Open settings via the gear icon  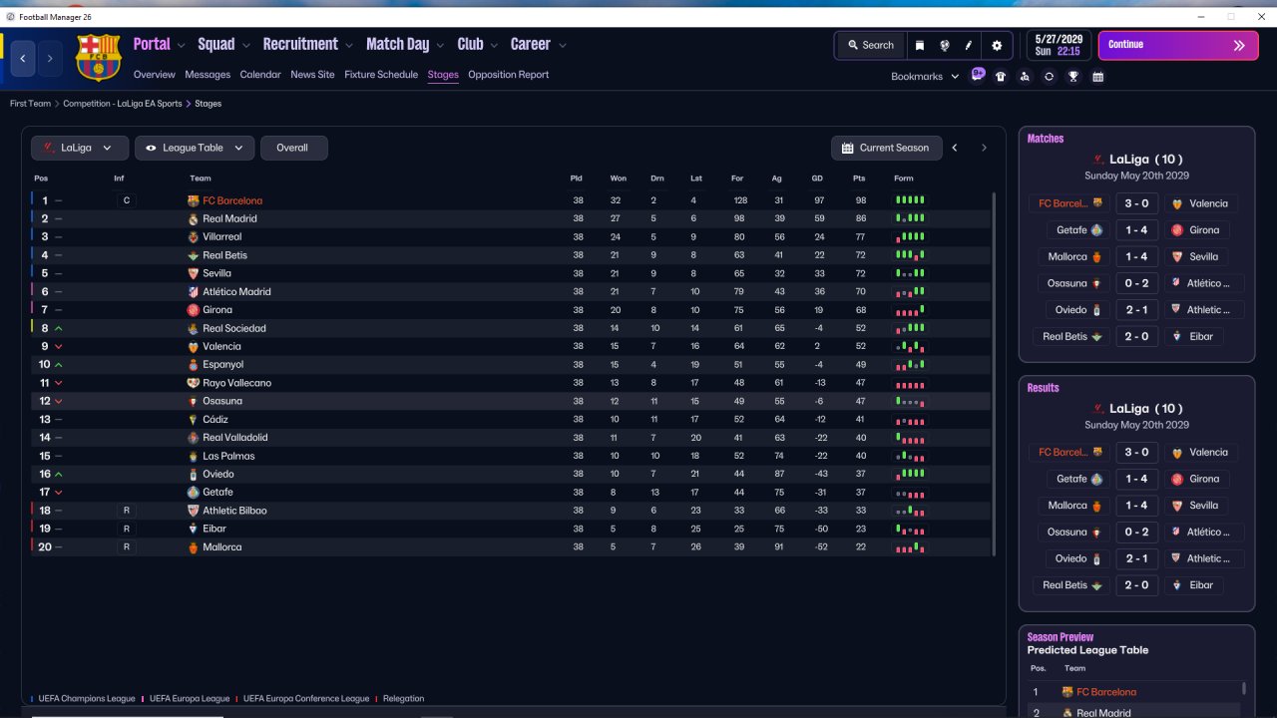click(997, 45)
